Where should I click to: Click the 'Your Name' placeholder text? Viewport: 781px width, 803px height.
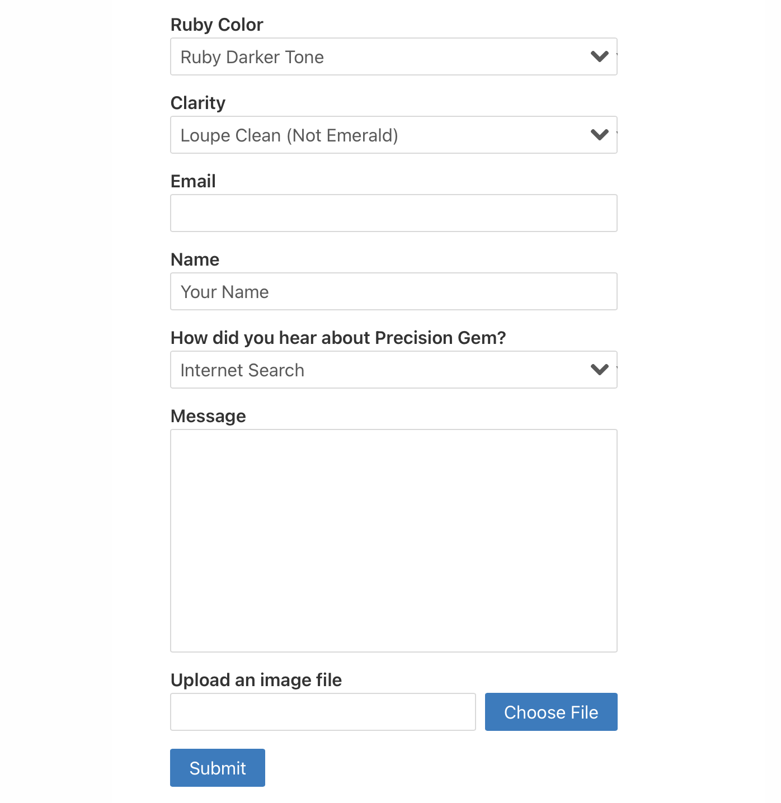[x=224, y=292]
